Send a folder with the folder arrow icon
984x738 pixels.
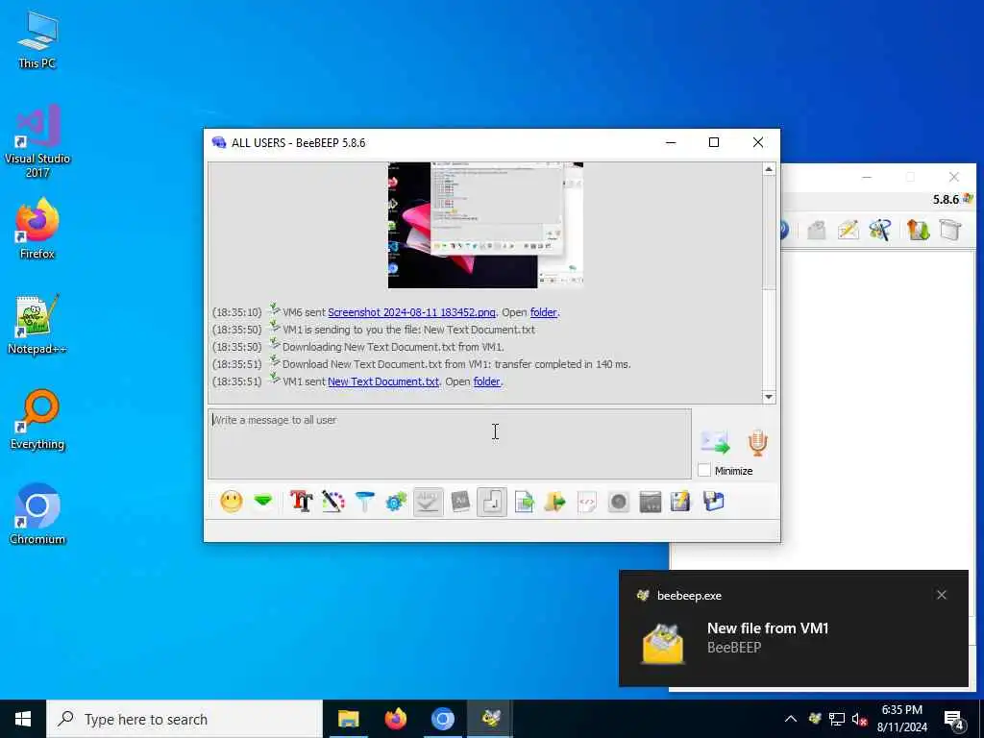coord(555,502)
